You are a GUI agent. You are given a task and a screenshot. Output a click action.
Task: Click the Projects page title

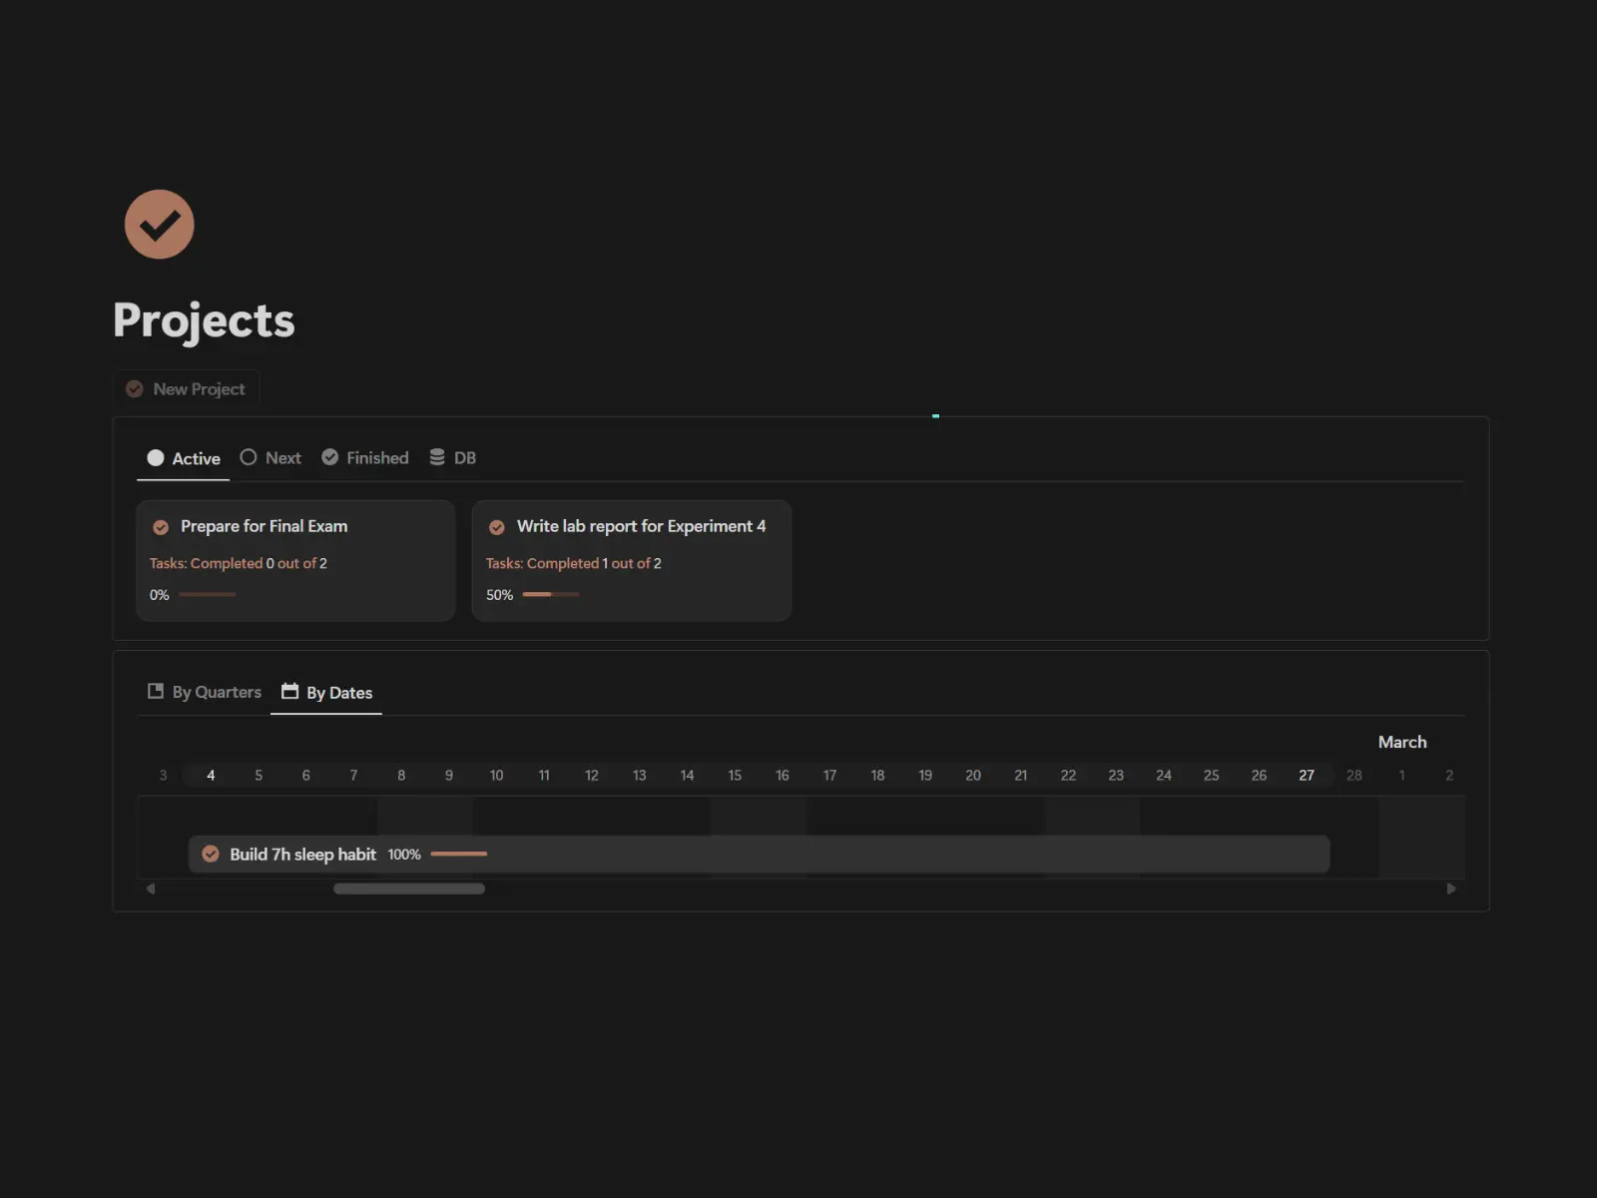tap(204, 320)
